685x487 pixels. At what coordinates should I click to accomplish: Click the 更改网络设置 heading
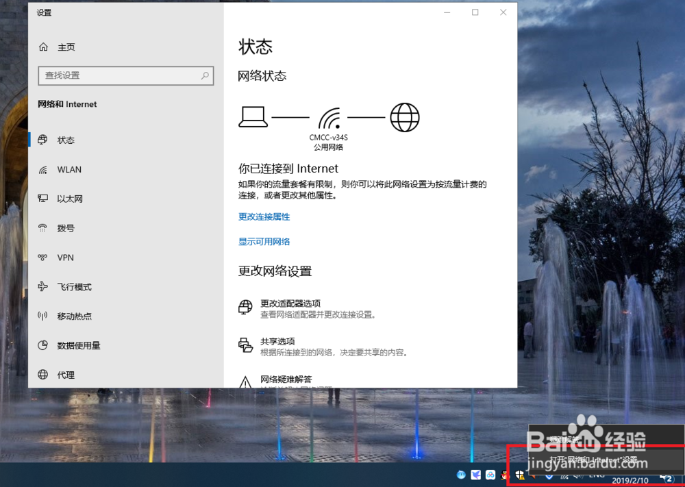(275, 271)
